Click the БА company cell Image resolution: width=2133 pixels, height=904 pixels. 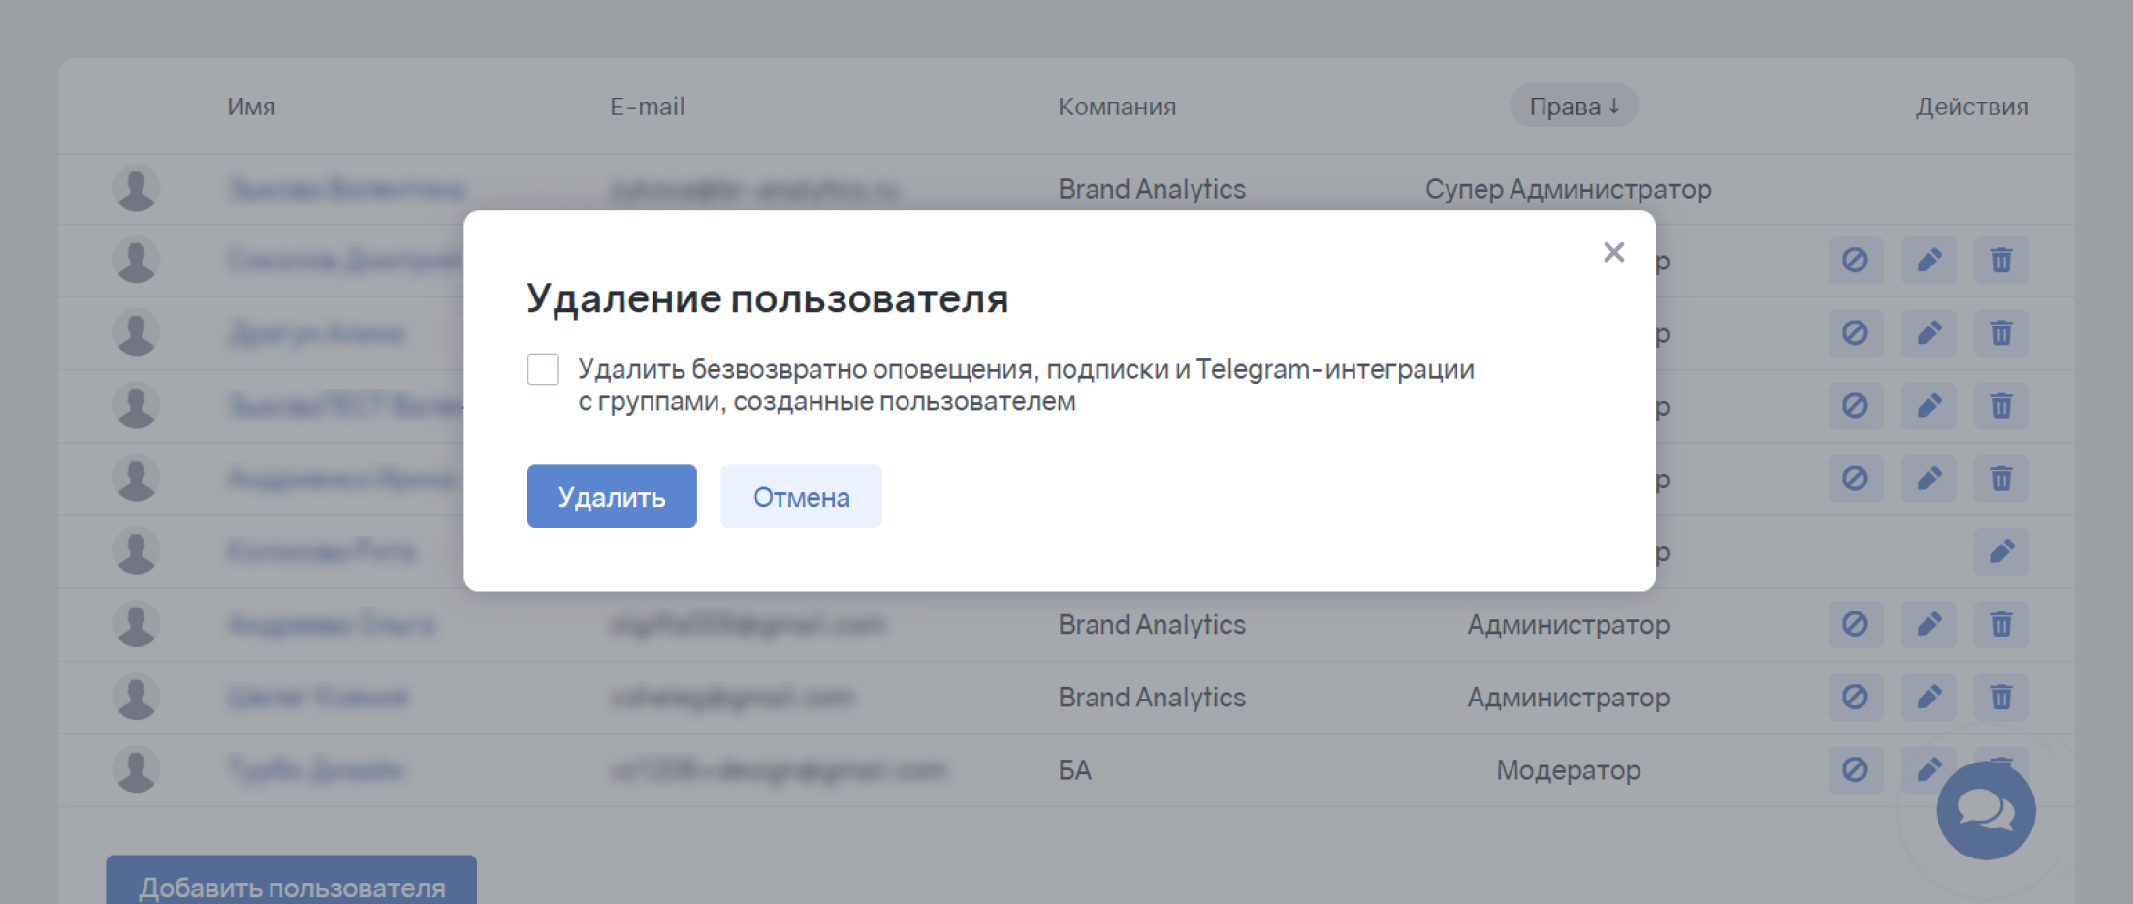coord(1074,770)
